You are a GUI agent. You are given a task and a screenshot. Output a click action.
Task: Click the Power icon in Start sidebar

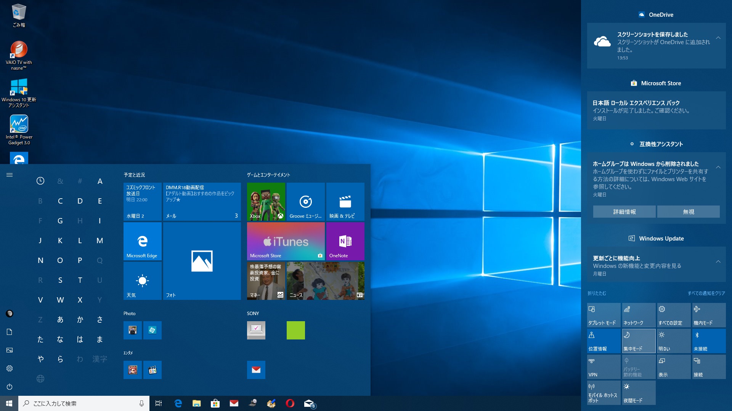tap(10, 387)
